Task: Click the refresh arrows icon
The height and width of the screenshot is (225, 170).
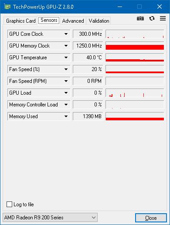Action: (x=152, y=18)
